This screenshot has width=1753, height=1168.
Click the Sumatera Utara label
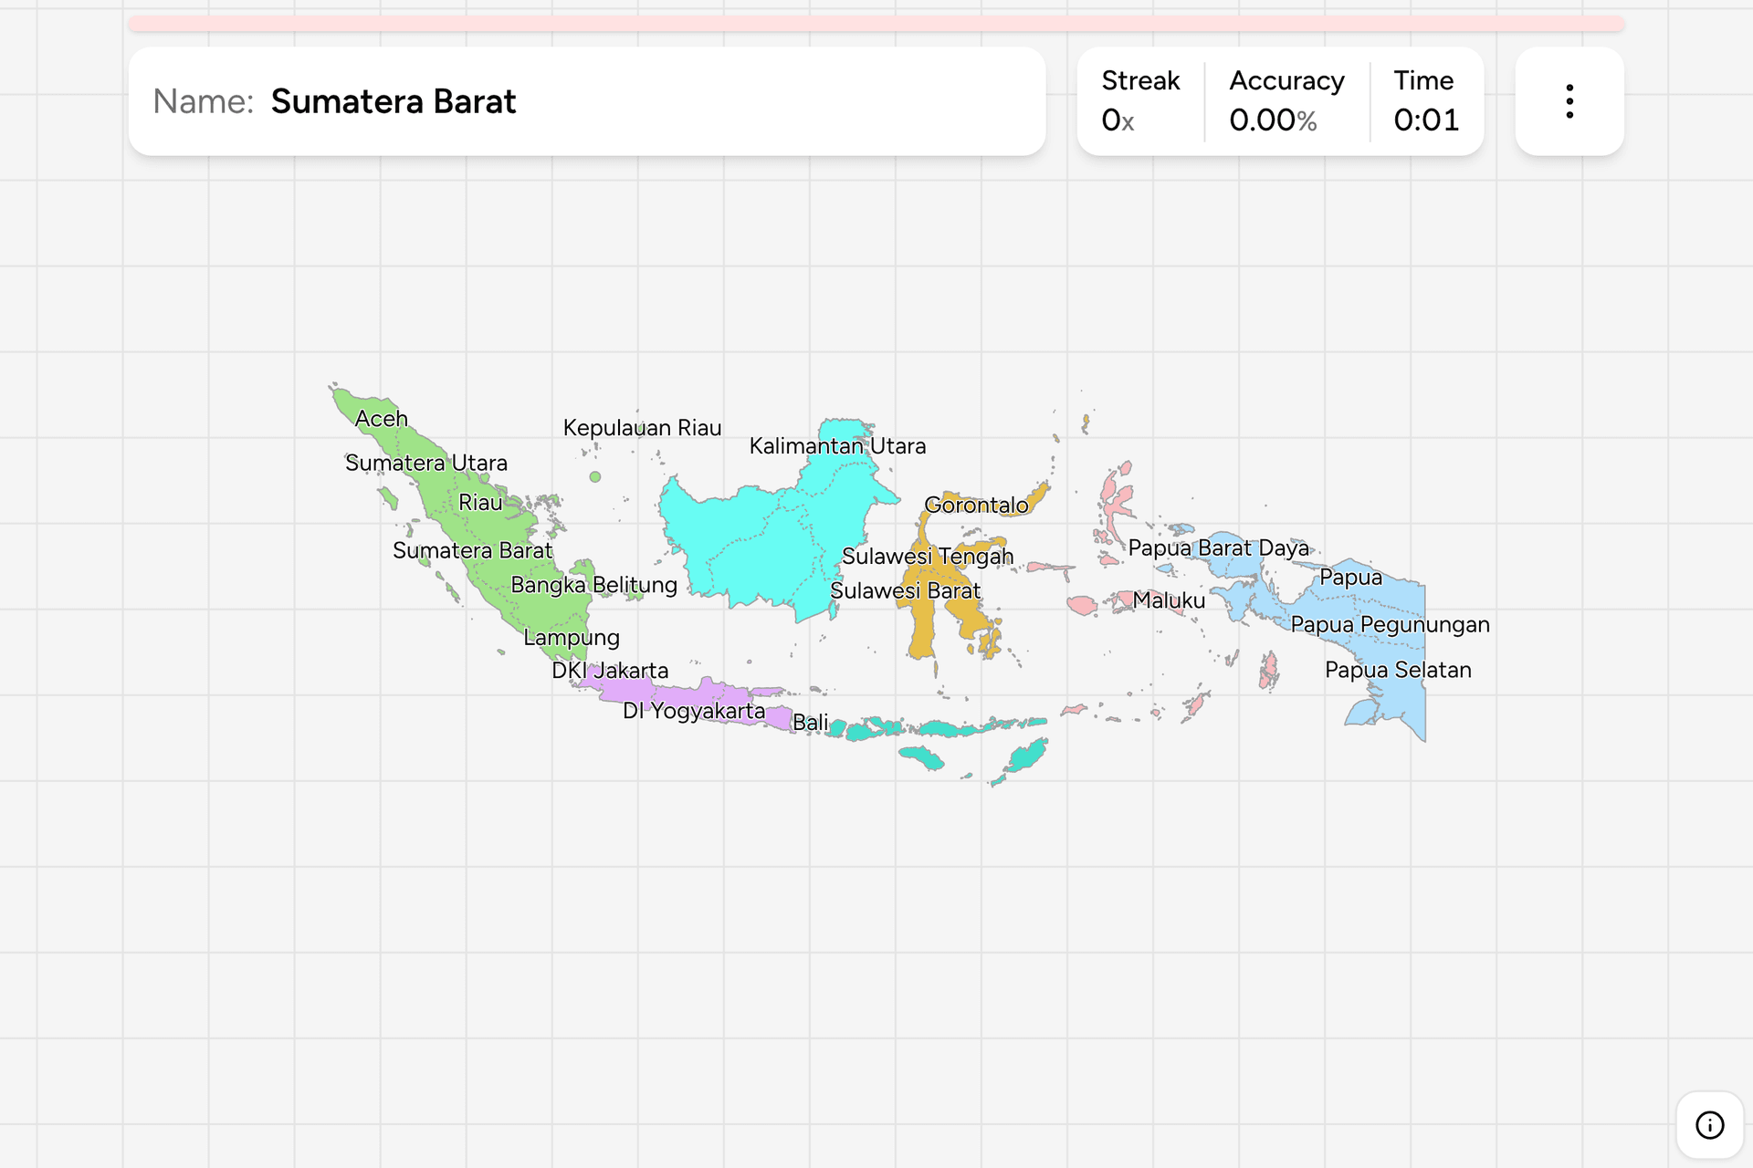tap(426, 463)
